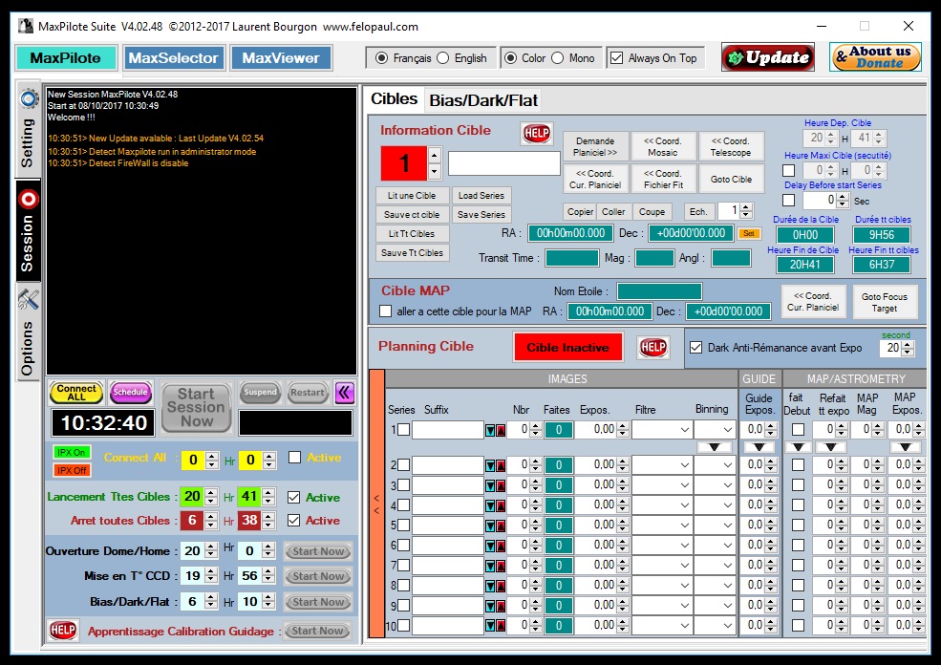Click Start Now for Ouverture Dome/Home
941x665 pixels.
click(318, 551)
